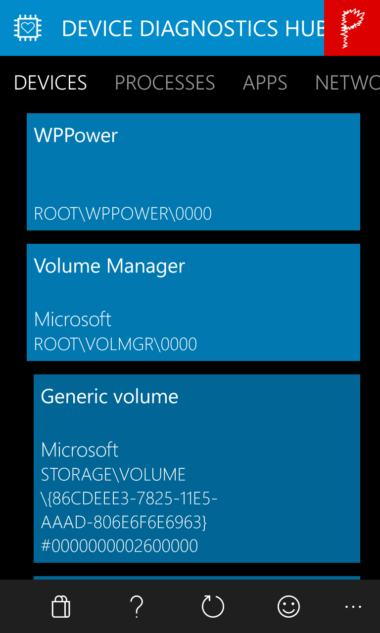The image size is (380, 633).
Task: Open the store shopping bag icon
Action: click(x=61, y=606)
